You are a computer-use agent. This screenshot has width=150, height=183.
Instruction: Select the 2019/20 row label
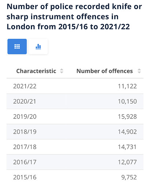(x=25, y=116)
